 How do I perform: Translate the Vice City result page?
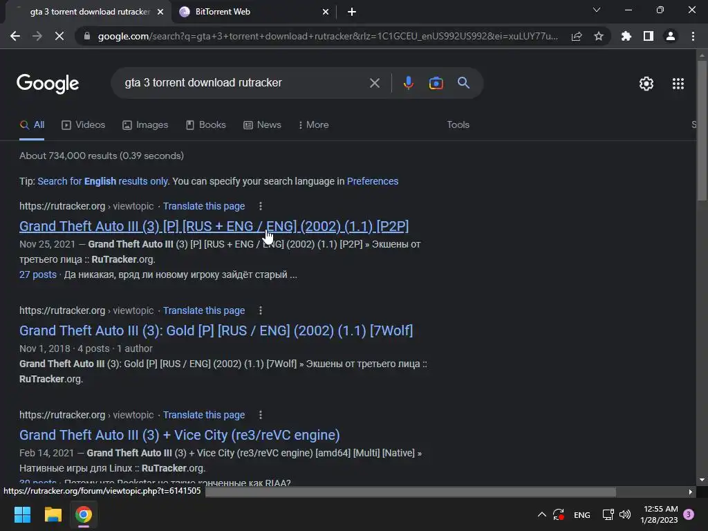point(204,415)
